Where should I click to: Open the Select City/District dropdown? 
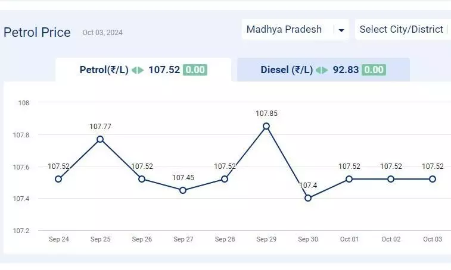point(403,29)
